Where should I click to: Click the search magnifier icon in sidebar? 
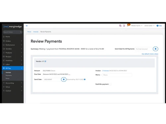pos(21,32)
